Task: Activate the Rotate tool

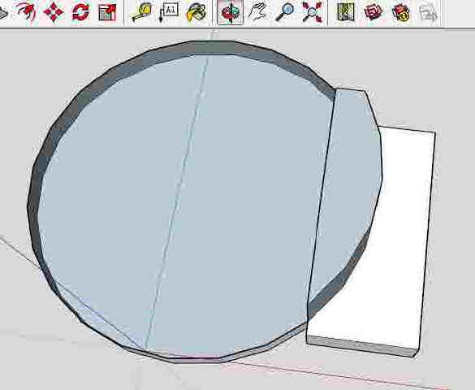Action: pyautogui.click(x=81, y=12)
